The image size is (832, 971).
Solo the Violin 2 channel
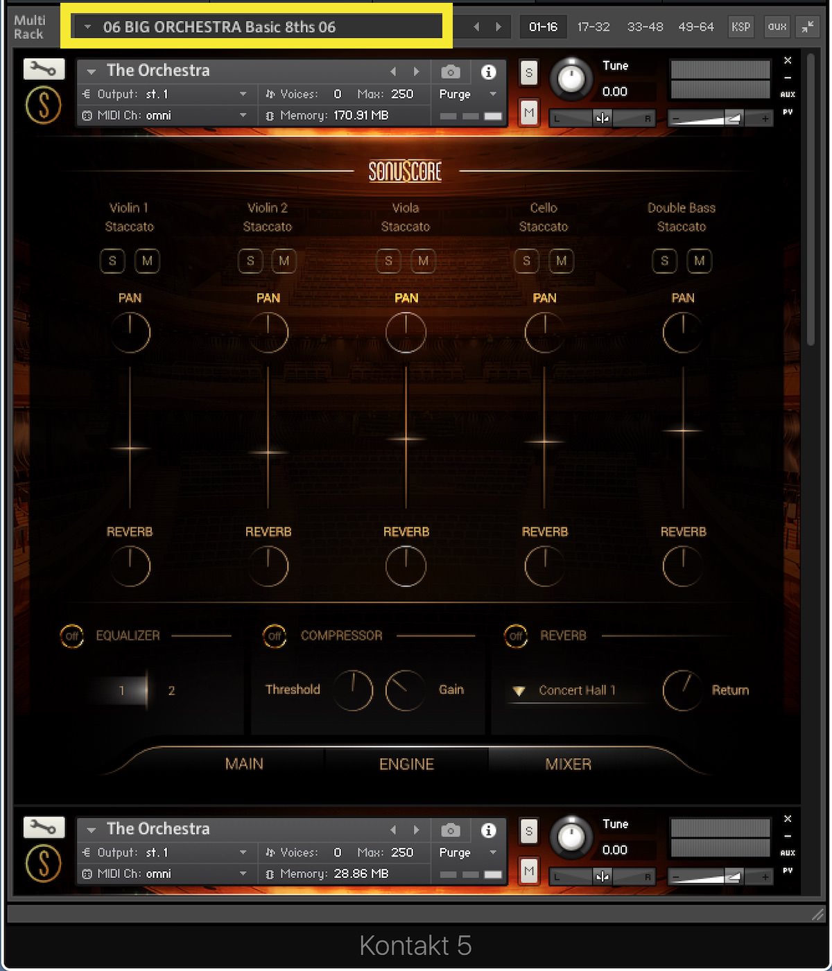coord(250,261)
